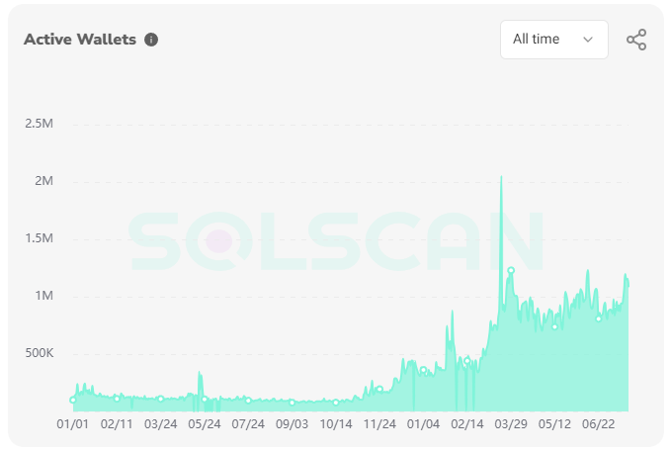Click the 1.5M y-axis label
This screenshot has width=671, height=454.
tap(39, 238)
